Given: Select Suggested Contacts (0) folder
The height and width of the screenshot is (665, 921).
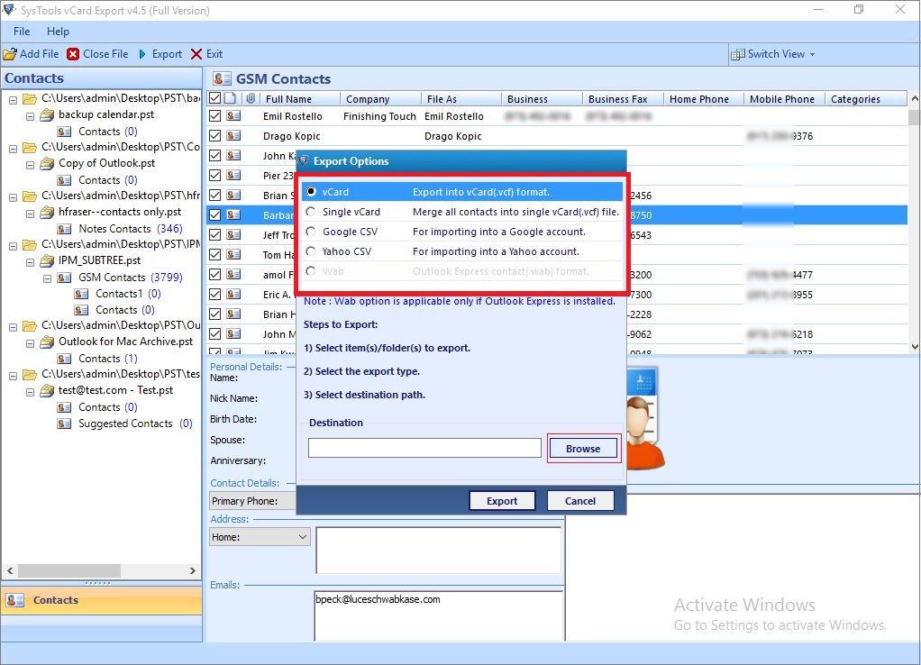Looking at the screenshot, I should (136, 424).
